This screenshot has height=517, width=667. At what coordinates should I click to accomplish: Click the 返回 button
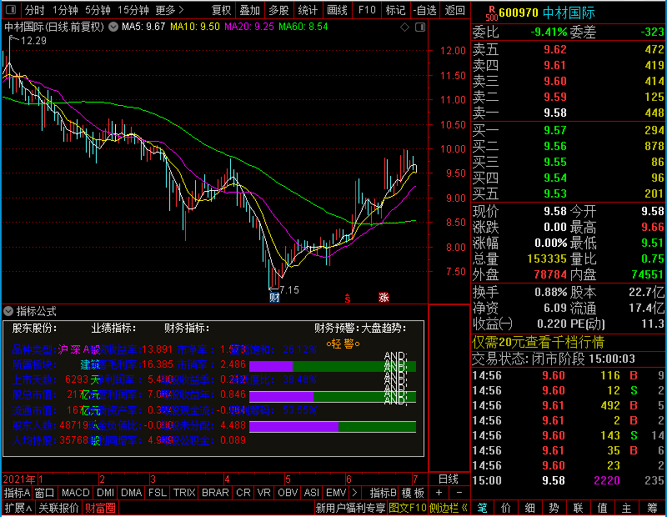pos(454,10)
